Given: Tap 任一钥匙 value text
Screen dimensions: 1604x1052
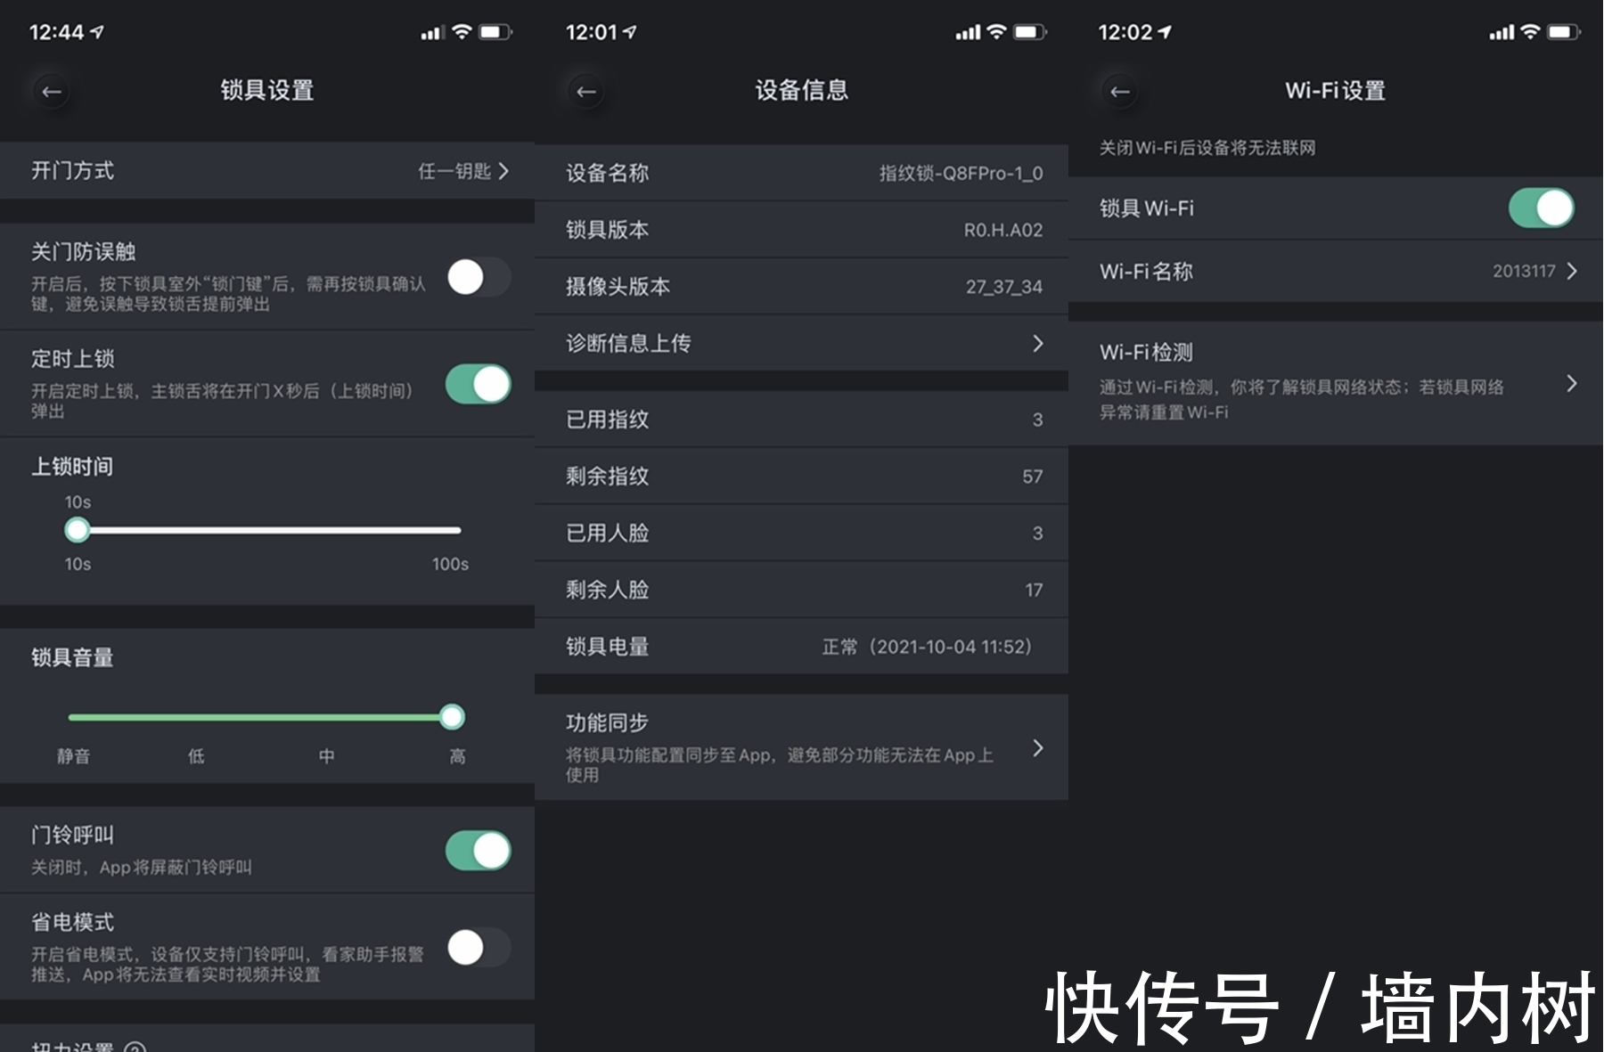Looking at the screenshot, I should pos(454,170).
